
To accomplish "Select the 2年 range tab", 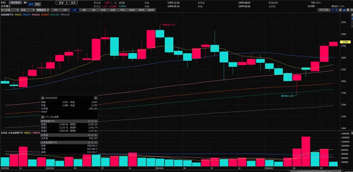I will coord(65,10).
